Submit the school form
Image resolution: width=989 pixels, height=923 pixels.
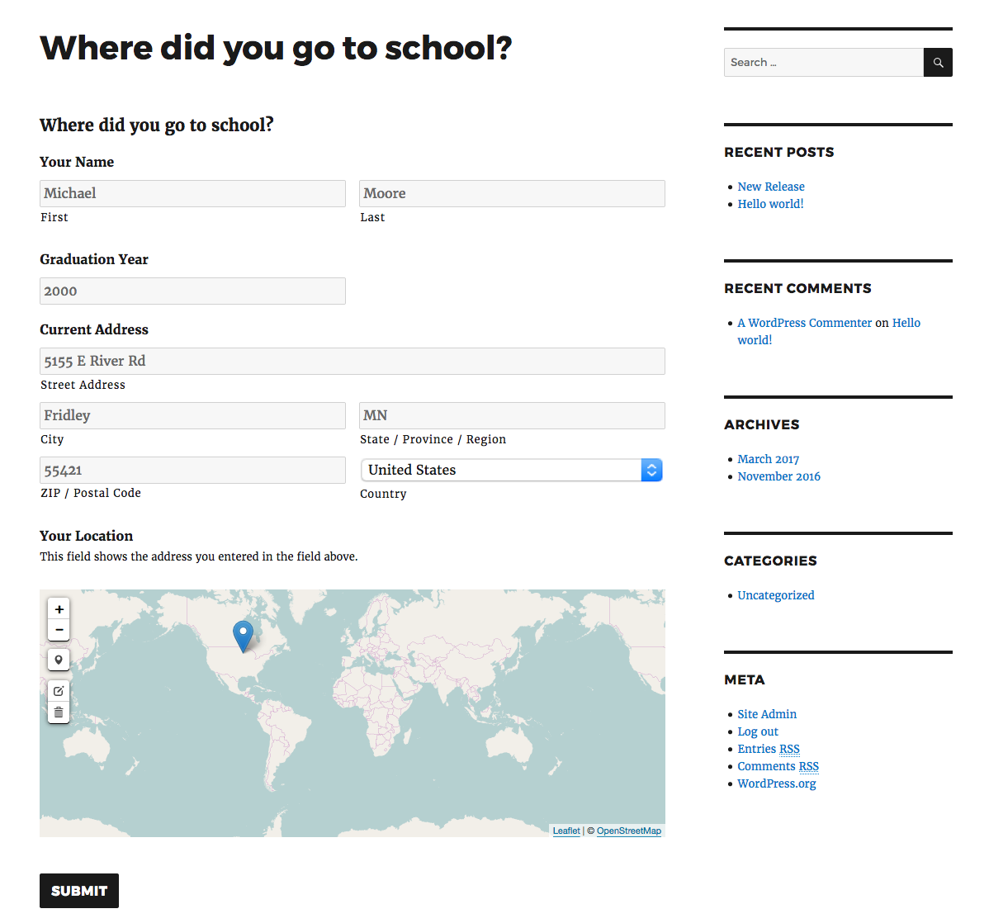tap(79, 891)
